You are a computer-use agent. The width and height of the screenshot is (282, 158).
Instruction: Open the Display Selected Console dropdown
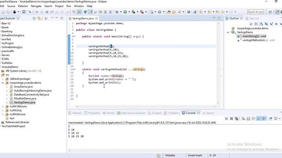[279, 118]
